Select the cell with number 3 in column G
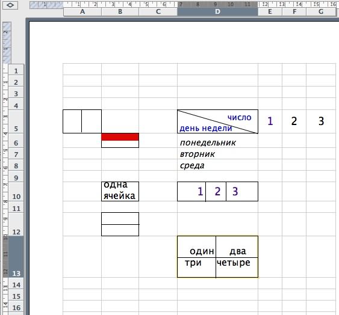 tap(321, 121)
